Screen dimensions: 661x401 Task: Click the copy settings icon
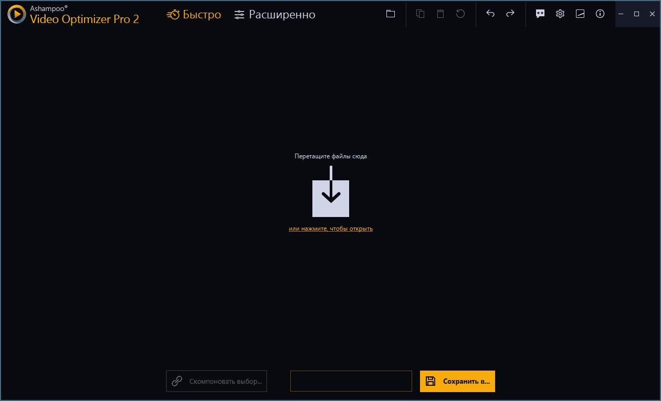420,14
